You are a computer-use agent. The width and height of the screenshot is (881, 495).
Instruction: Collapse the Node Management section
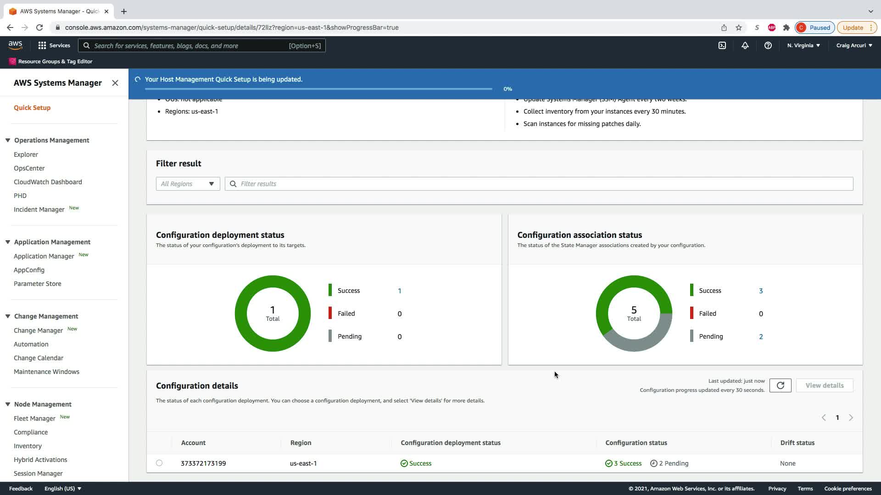coord(8,404)
